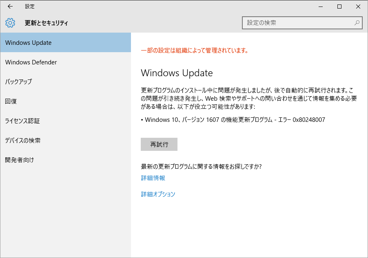Open the ライセンス認証 section

[65, 121]
